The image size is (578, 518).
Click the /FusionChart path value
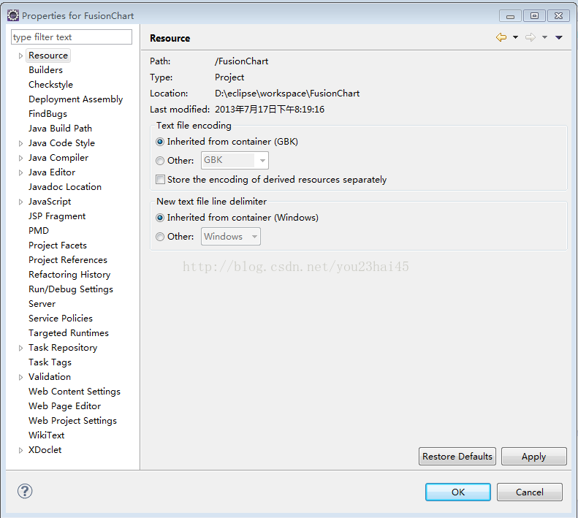point(241,61)
